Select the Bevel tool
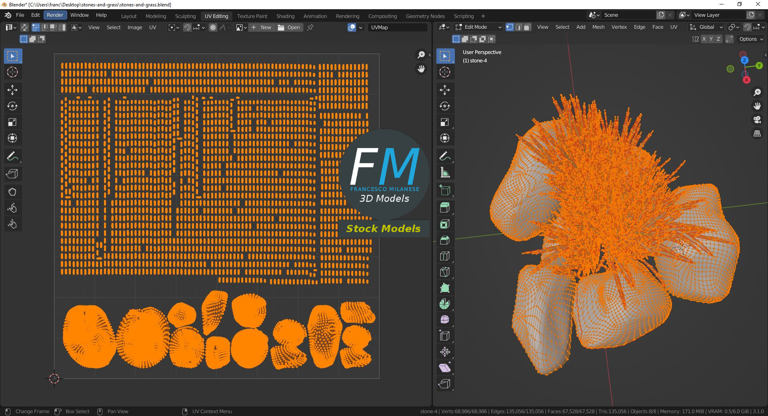Screen dimensions: 768x416 pos(445,240)
